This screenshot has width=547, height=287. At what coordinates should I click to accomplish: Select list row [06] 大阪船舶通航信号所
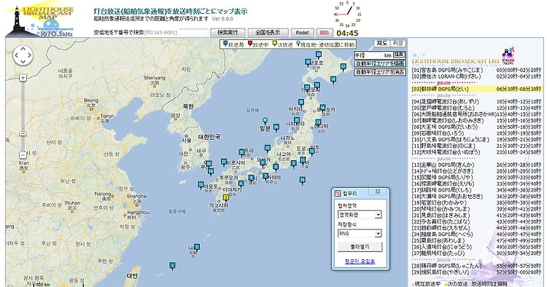[476, 114]
